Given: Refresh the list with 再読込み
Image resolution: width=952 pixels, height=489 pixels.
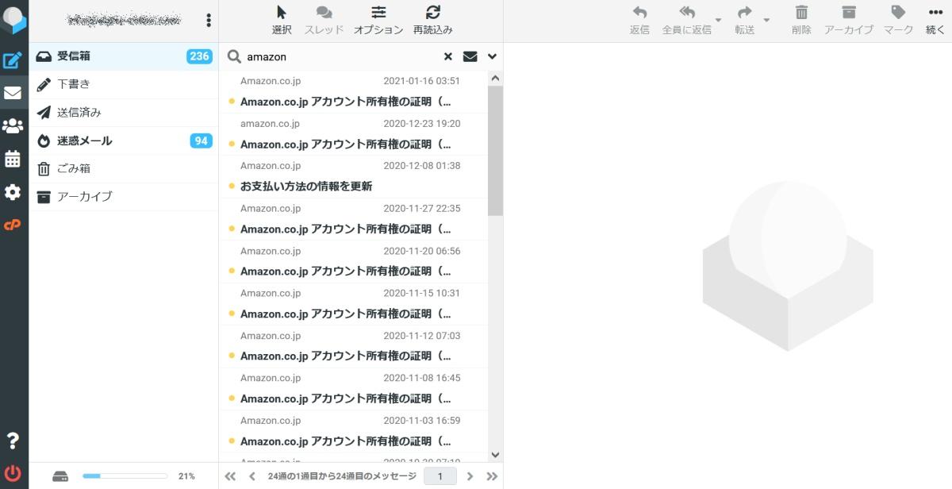Looking at the screenshot, I should [x=433, y=21].
